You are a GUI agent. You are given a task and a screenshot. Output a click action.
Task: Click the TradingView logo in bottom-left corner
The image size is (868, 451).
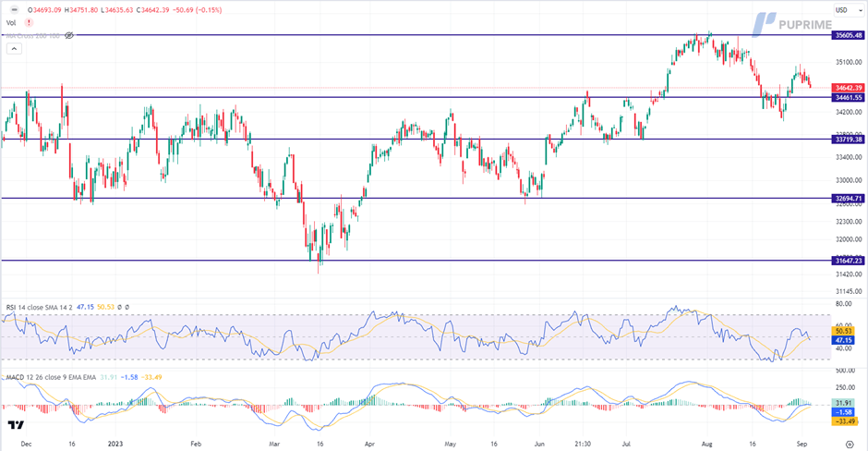click(x=16, y=425)
